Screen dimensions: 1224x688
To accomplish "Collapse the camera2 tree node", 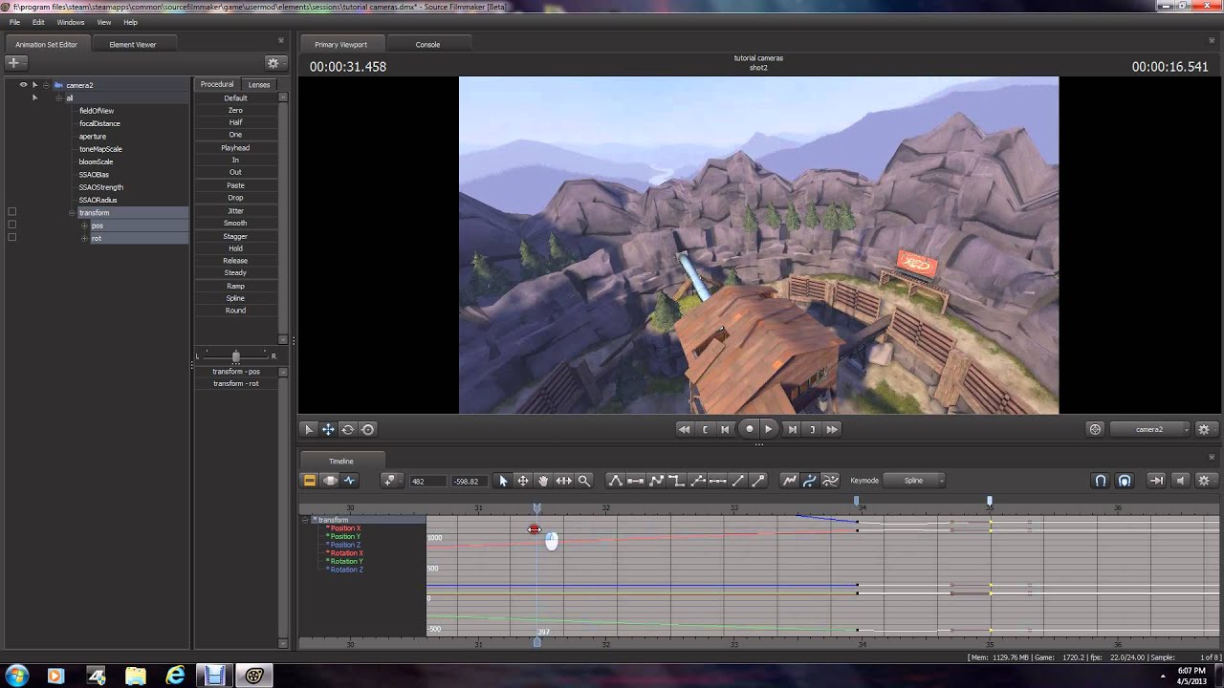I will coord(46,85).
